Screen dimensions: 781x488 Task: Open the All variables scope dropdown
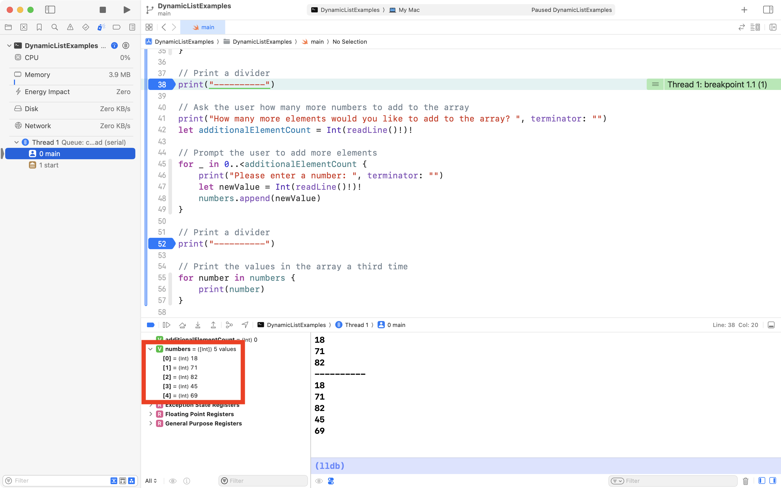(151, 481)
